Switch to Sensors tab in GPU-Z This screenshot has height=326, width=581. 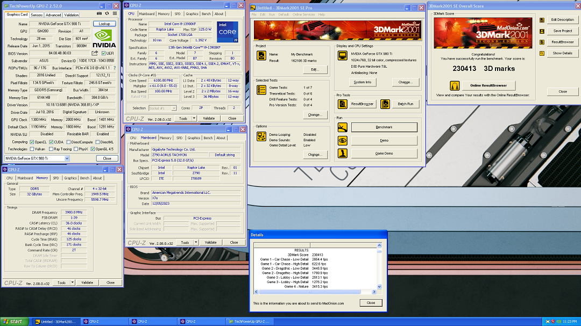coord(37,15)
